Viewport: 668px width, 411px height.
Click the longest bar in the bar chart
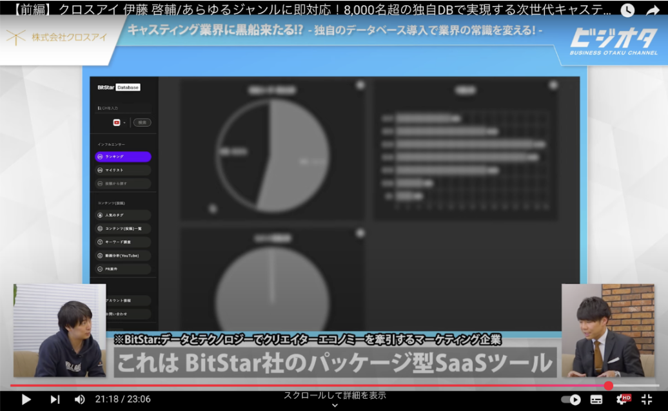[471, 145]
